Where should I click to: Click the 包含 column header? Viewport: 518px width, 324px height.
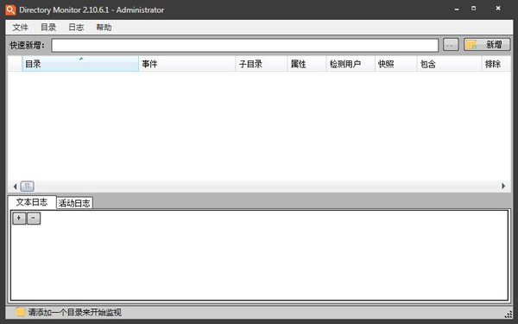pyautogui.click(x=449, y=64)
